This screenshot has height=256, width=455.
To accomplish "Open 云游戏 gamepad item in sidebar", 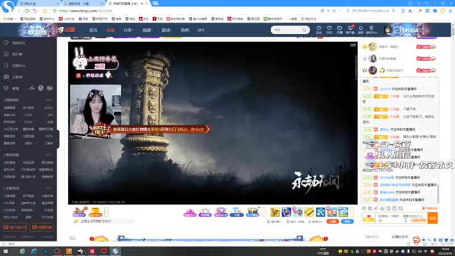I will tap(14, 77).
